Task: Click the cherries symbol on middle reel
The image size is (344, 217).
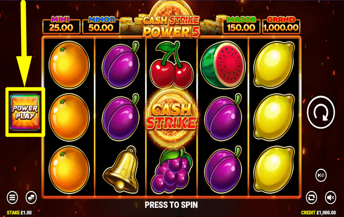Action: (172, 65)
